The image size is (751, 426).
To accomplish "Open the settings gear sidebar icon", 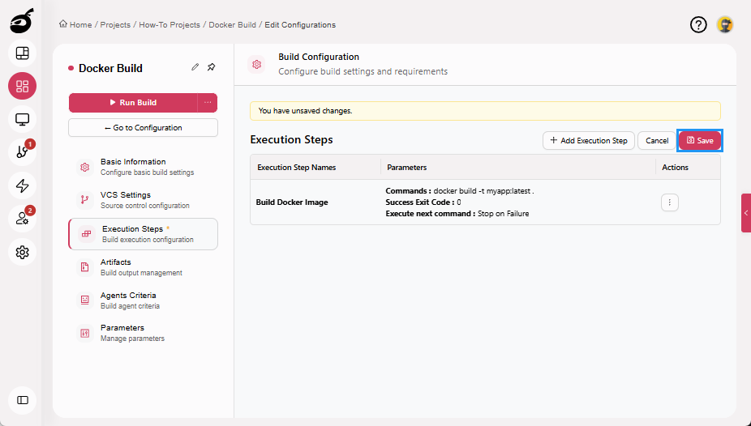I will pyautogui.click(x=22, y=252).
